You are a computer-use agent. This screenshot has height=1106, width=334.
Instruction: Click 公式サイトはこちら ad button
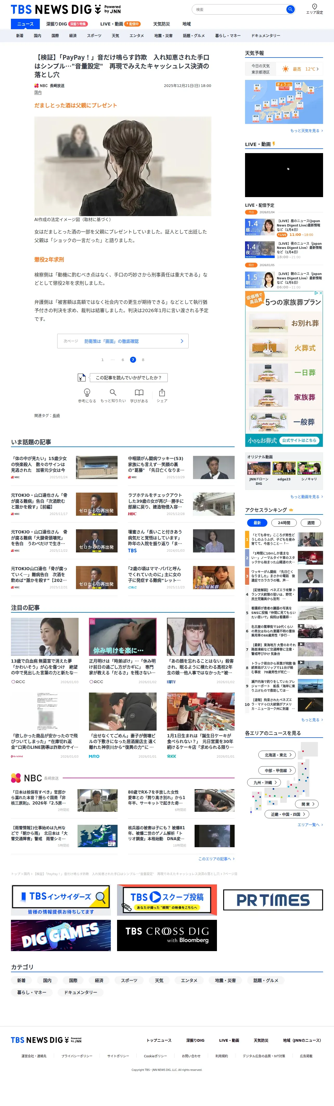[299, 440]
